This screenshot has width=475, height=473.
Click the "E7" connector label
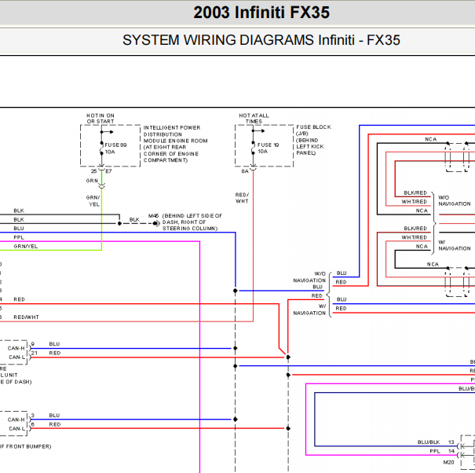(108, 171)
